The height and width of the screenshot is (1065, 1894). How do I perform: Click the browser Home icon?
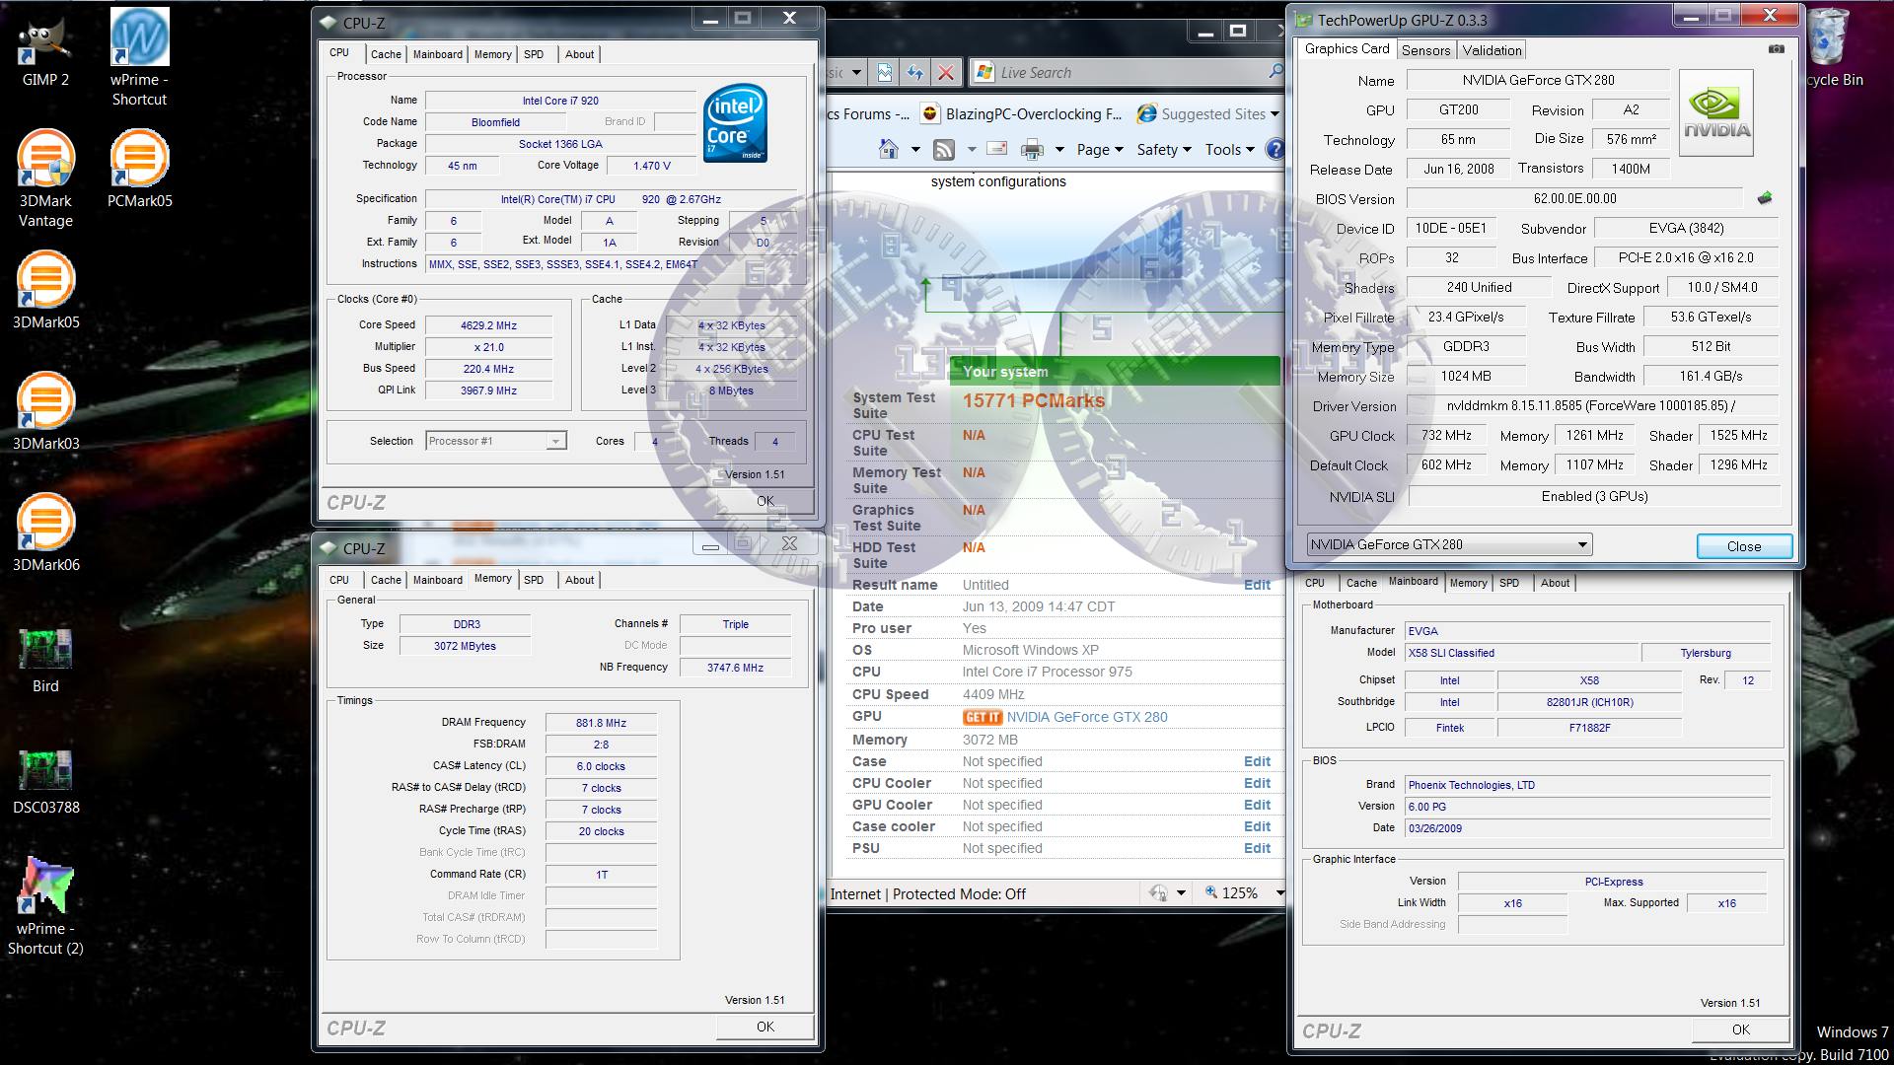tap(889, 149)
